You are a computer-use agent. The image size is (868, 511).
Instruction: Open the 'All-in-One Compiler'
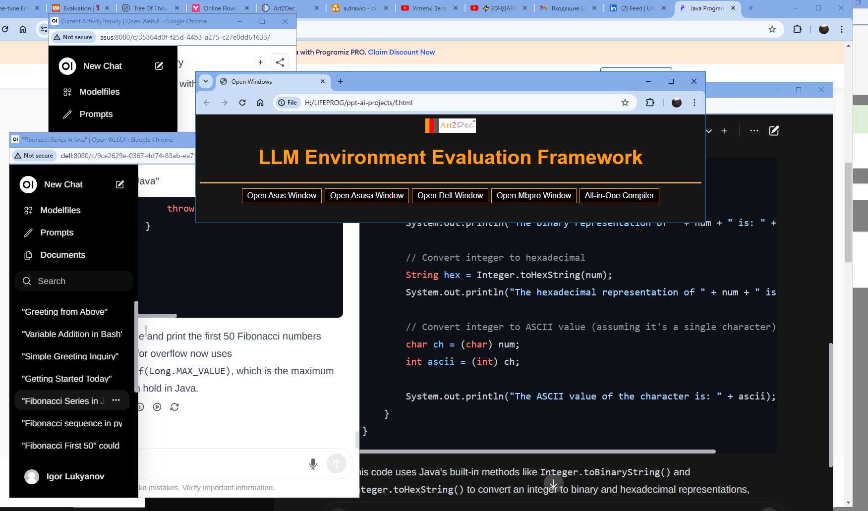619,195
